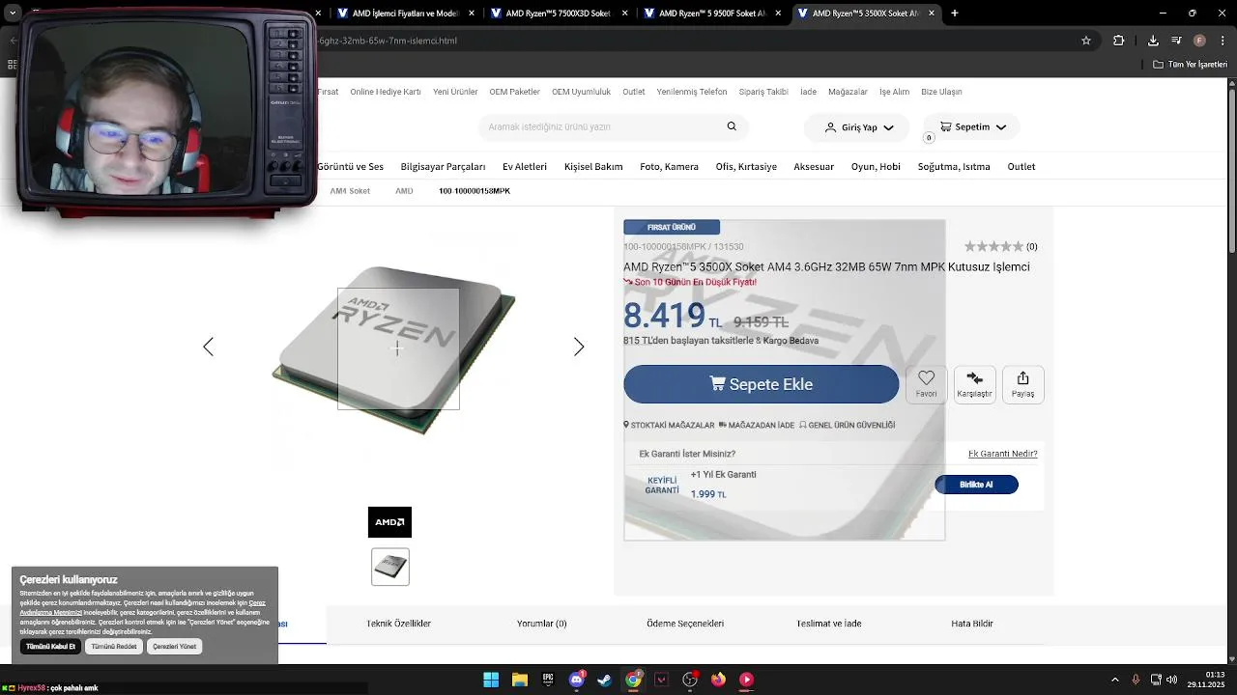Open Yenilenmiş Telefon link

click(692, 92)
